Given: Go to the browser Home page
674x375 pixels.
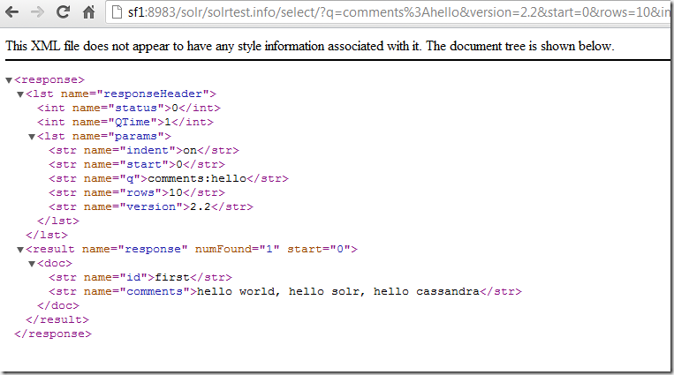Looking at the screenshot, I should pyautogui.click(x=88, y=12).
